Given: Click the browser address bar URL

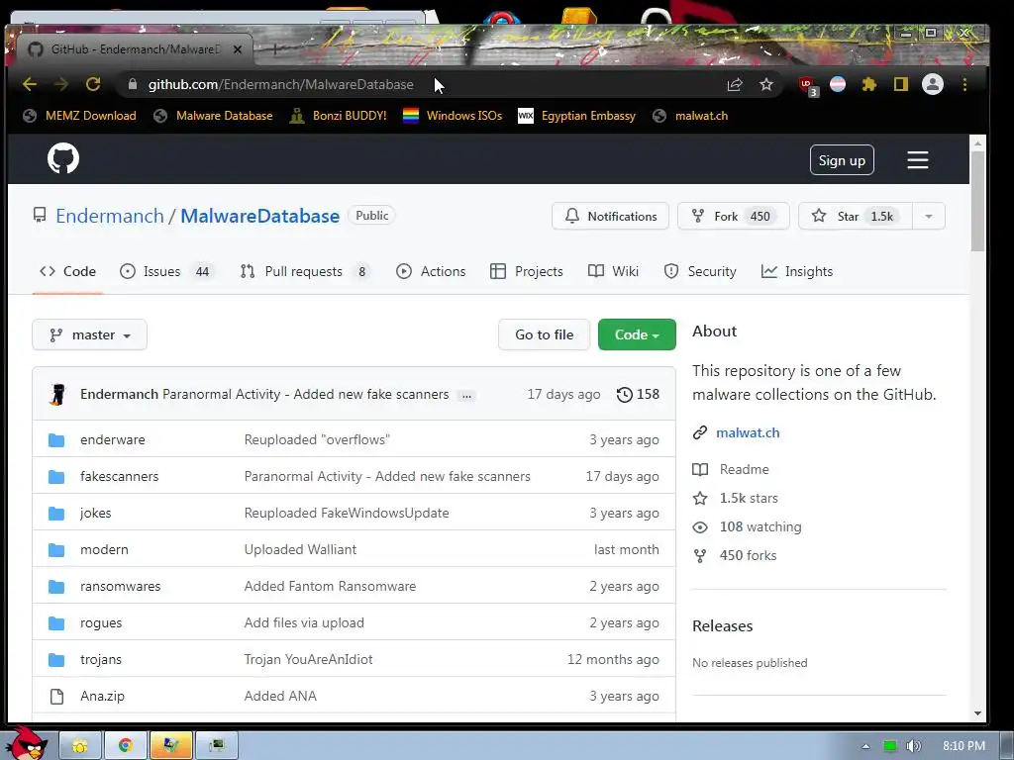Looking at the screenshot, I should point(280,85).
